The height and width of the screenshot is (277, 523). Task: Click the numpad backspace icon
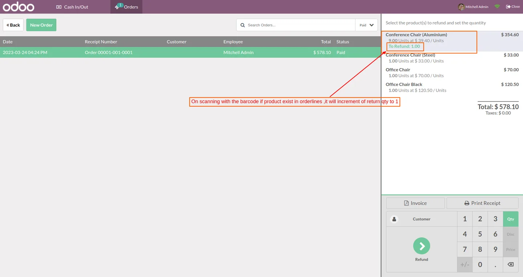point(511,265)
